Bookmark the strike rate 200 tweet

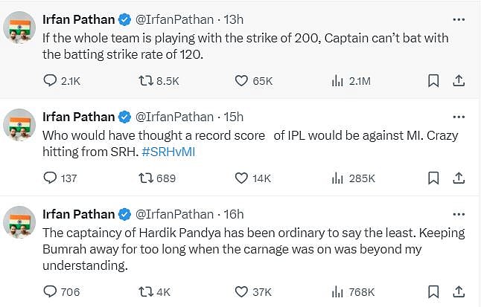(x=433, y=80)
